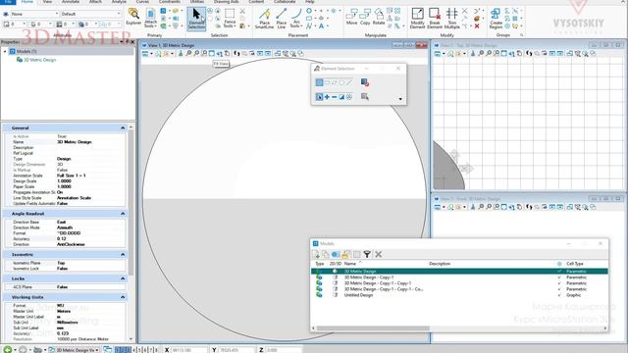Select the Modify Element tool
This screenshot has width=628, height=353.
click(x=417, y=19)
